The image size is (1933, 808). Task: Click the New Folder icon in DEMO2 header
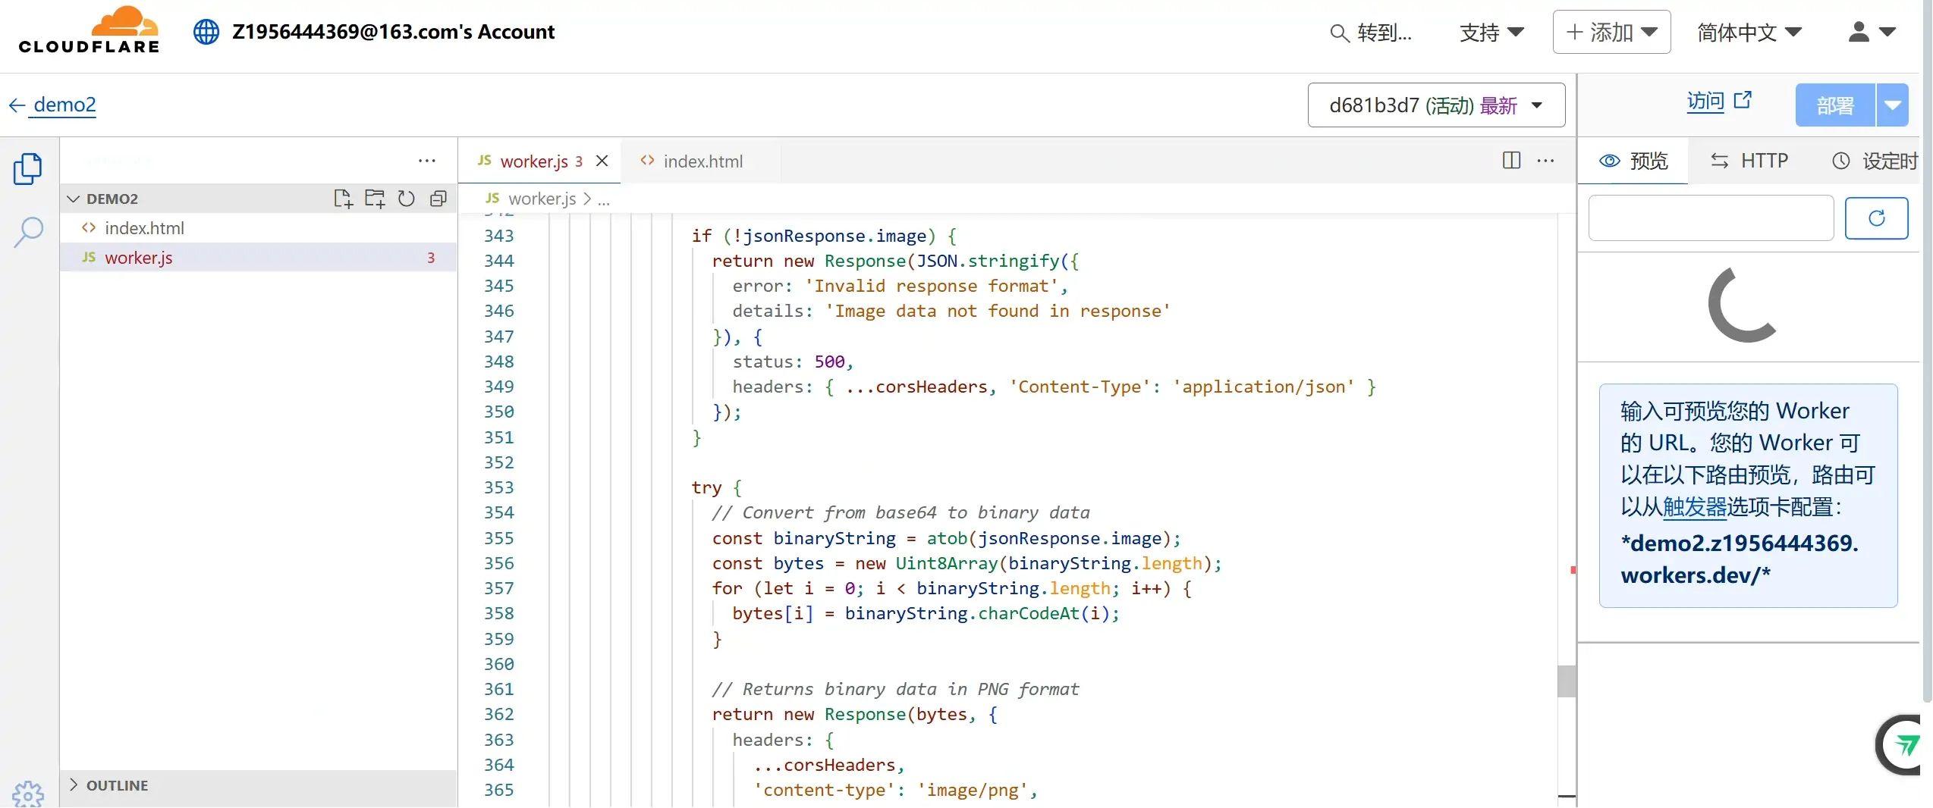click(x=375, y=199)
